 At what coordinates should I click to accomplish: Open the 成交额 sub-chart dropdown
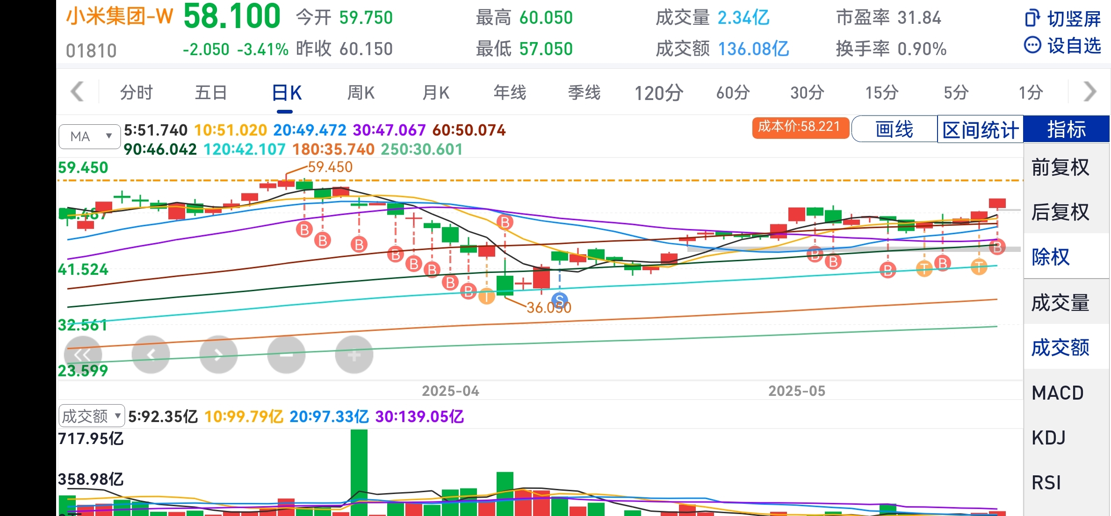[x=92, y=416]
